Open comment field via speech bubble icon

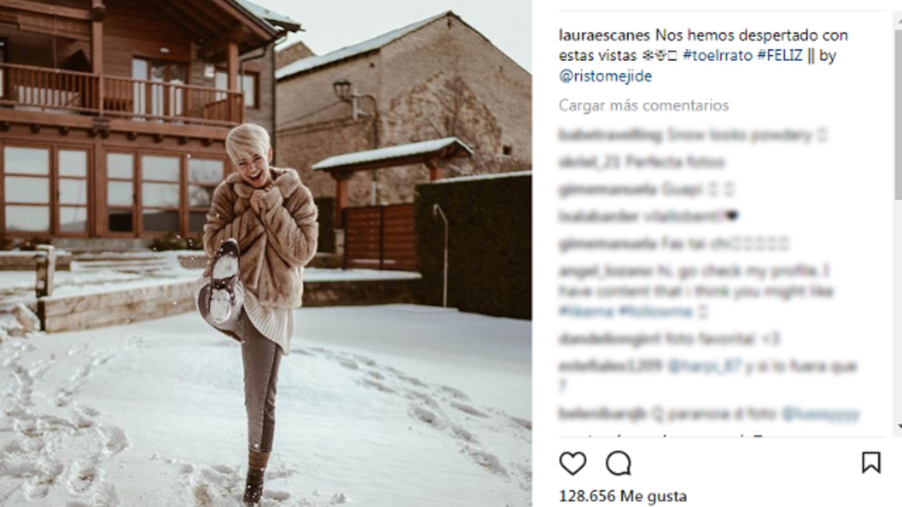click(x=618, y=463)
